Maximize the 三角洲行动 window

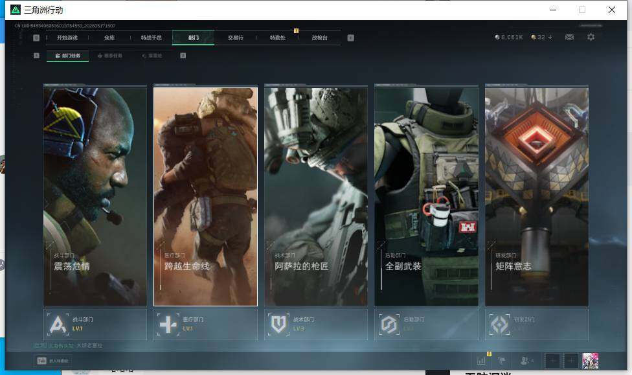[582, 10]
